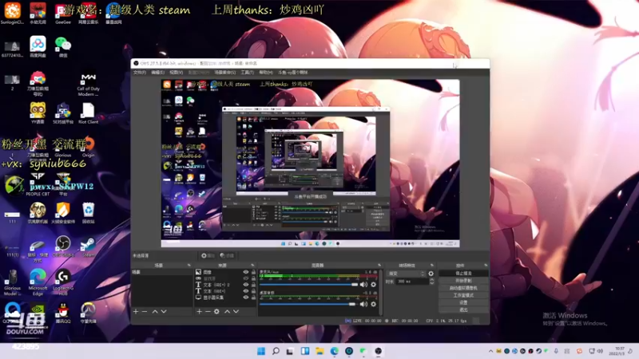Open the Origin desktop shortcut
The width and height of the screenshot is (639, 359).
[x=88, y=147]
